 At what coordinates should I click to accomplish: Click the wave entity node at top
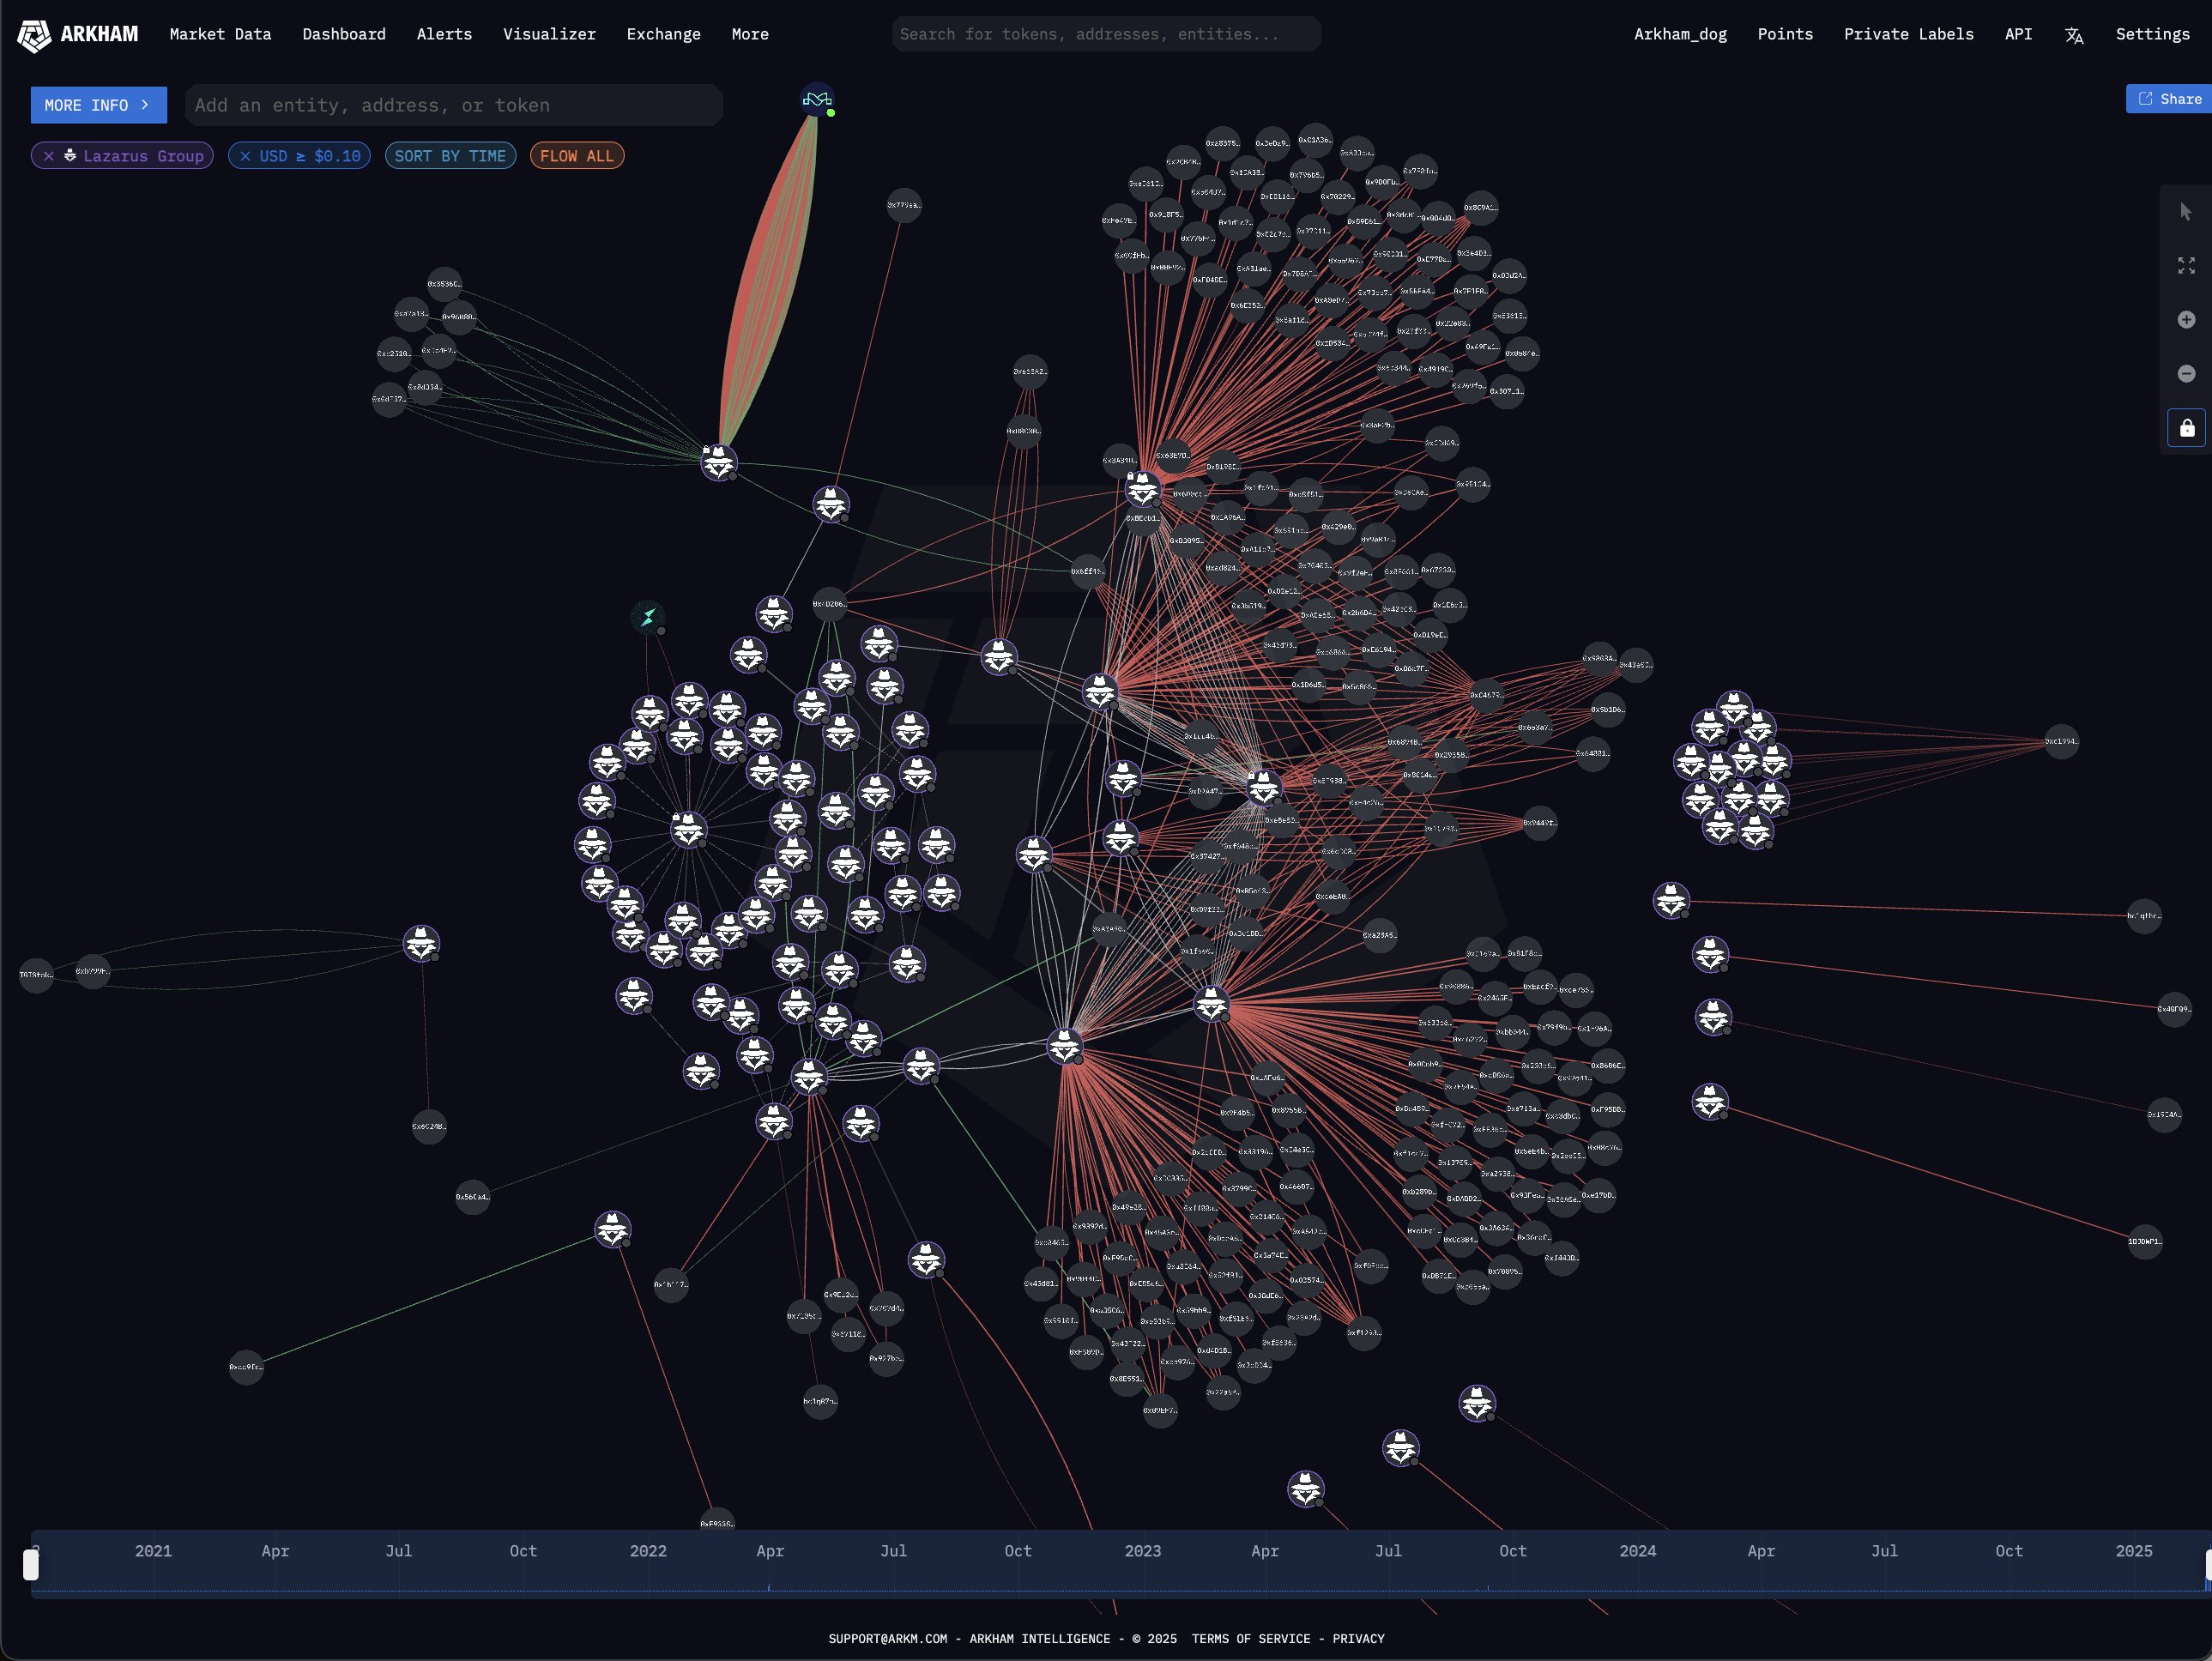(817, 99)
